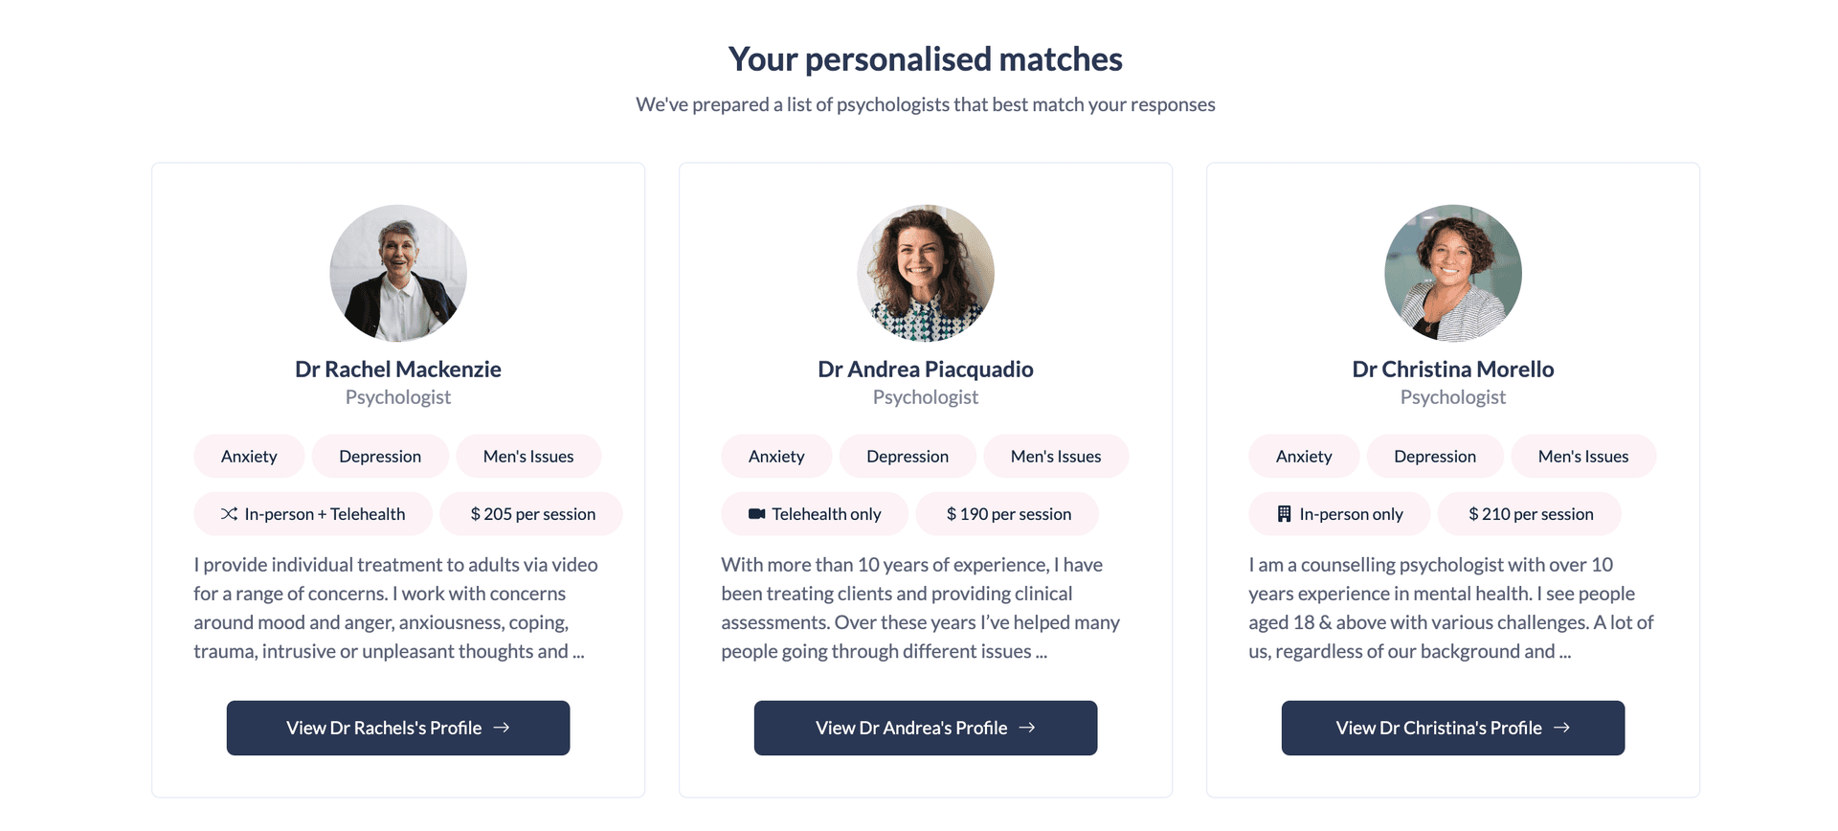Open Dr Rachels's full profile
The height and width of the screenshot is (831, 1838).
click(x=397, y=728)
